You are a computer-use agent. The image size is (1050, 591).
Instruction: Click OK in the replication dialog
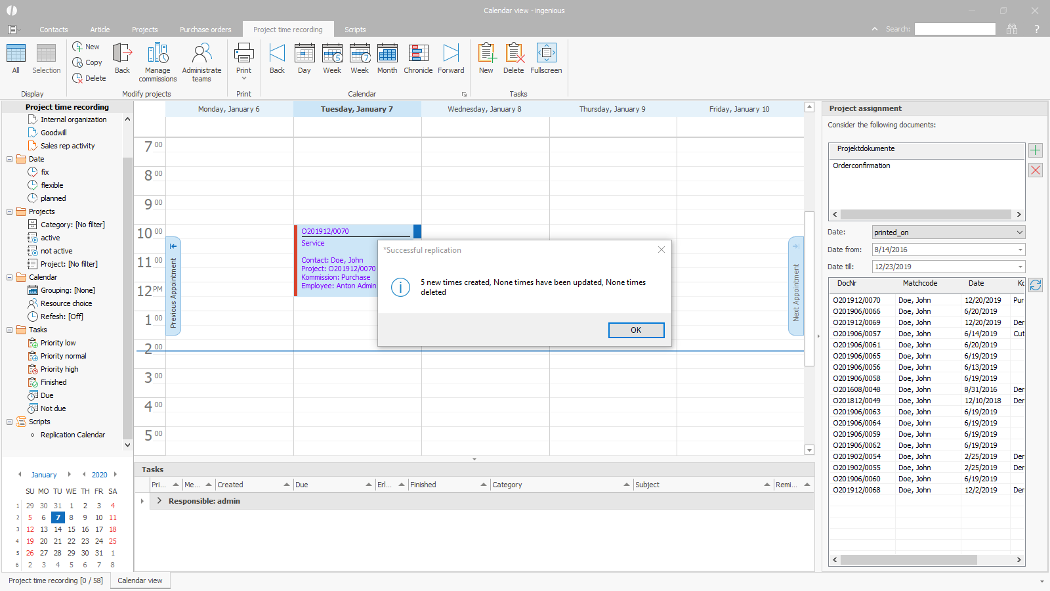coord(636,330)
